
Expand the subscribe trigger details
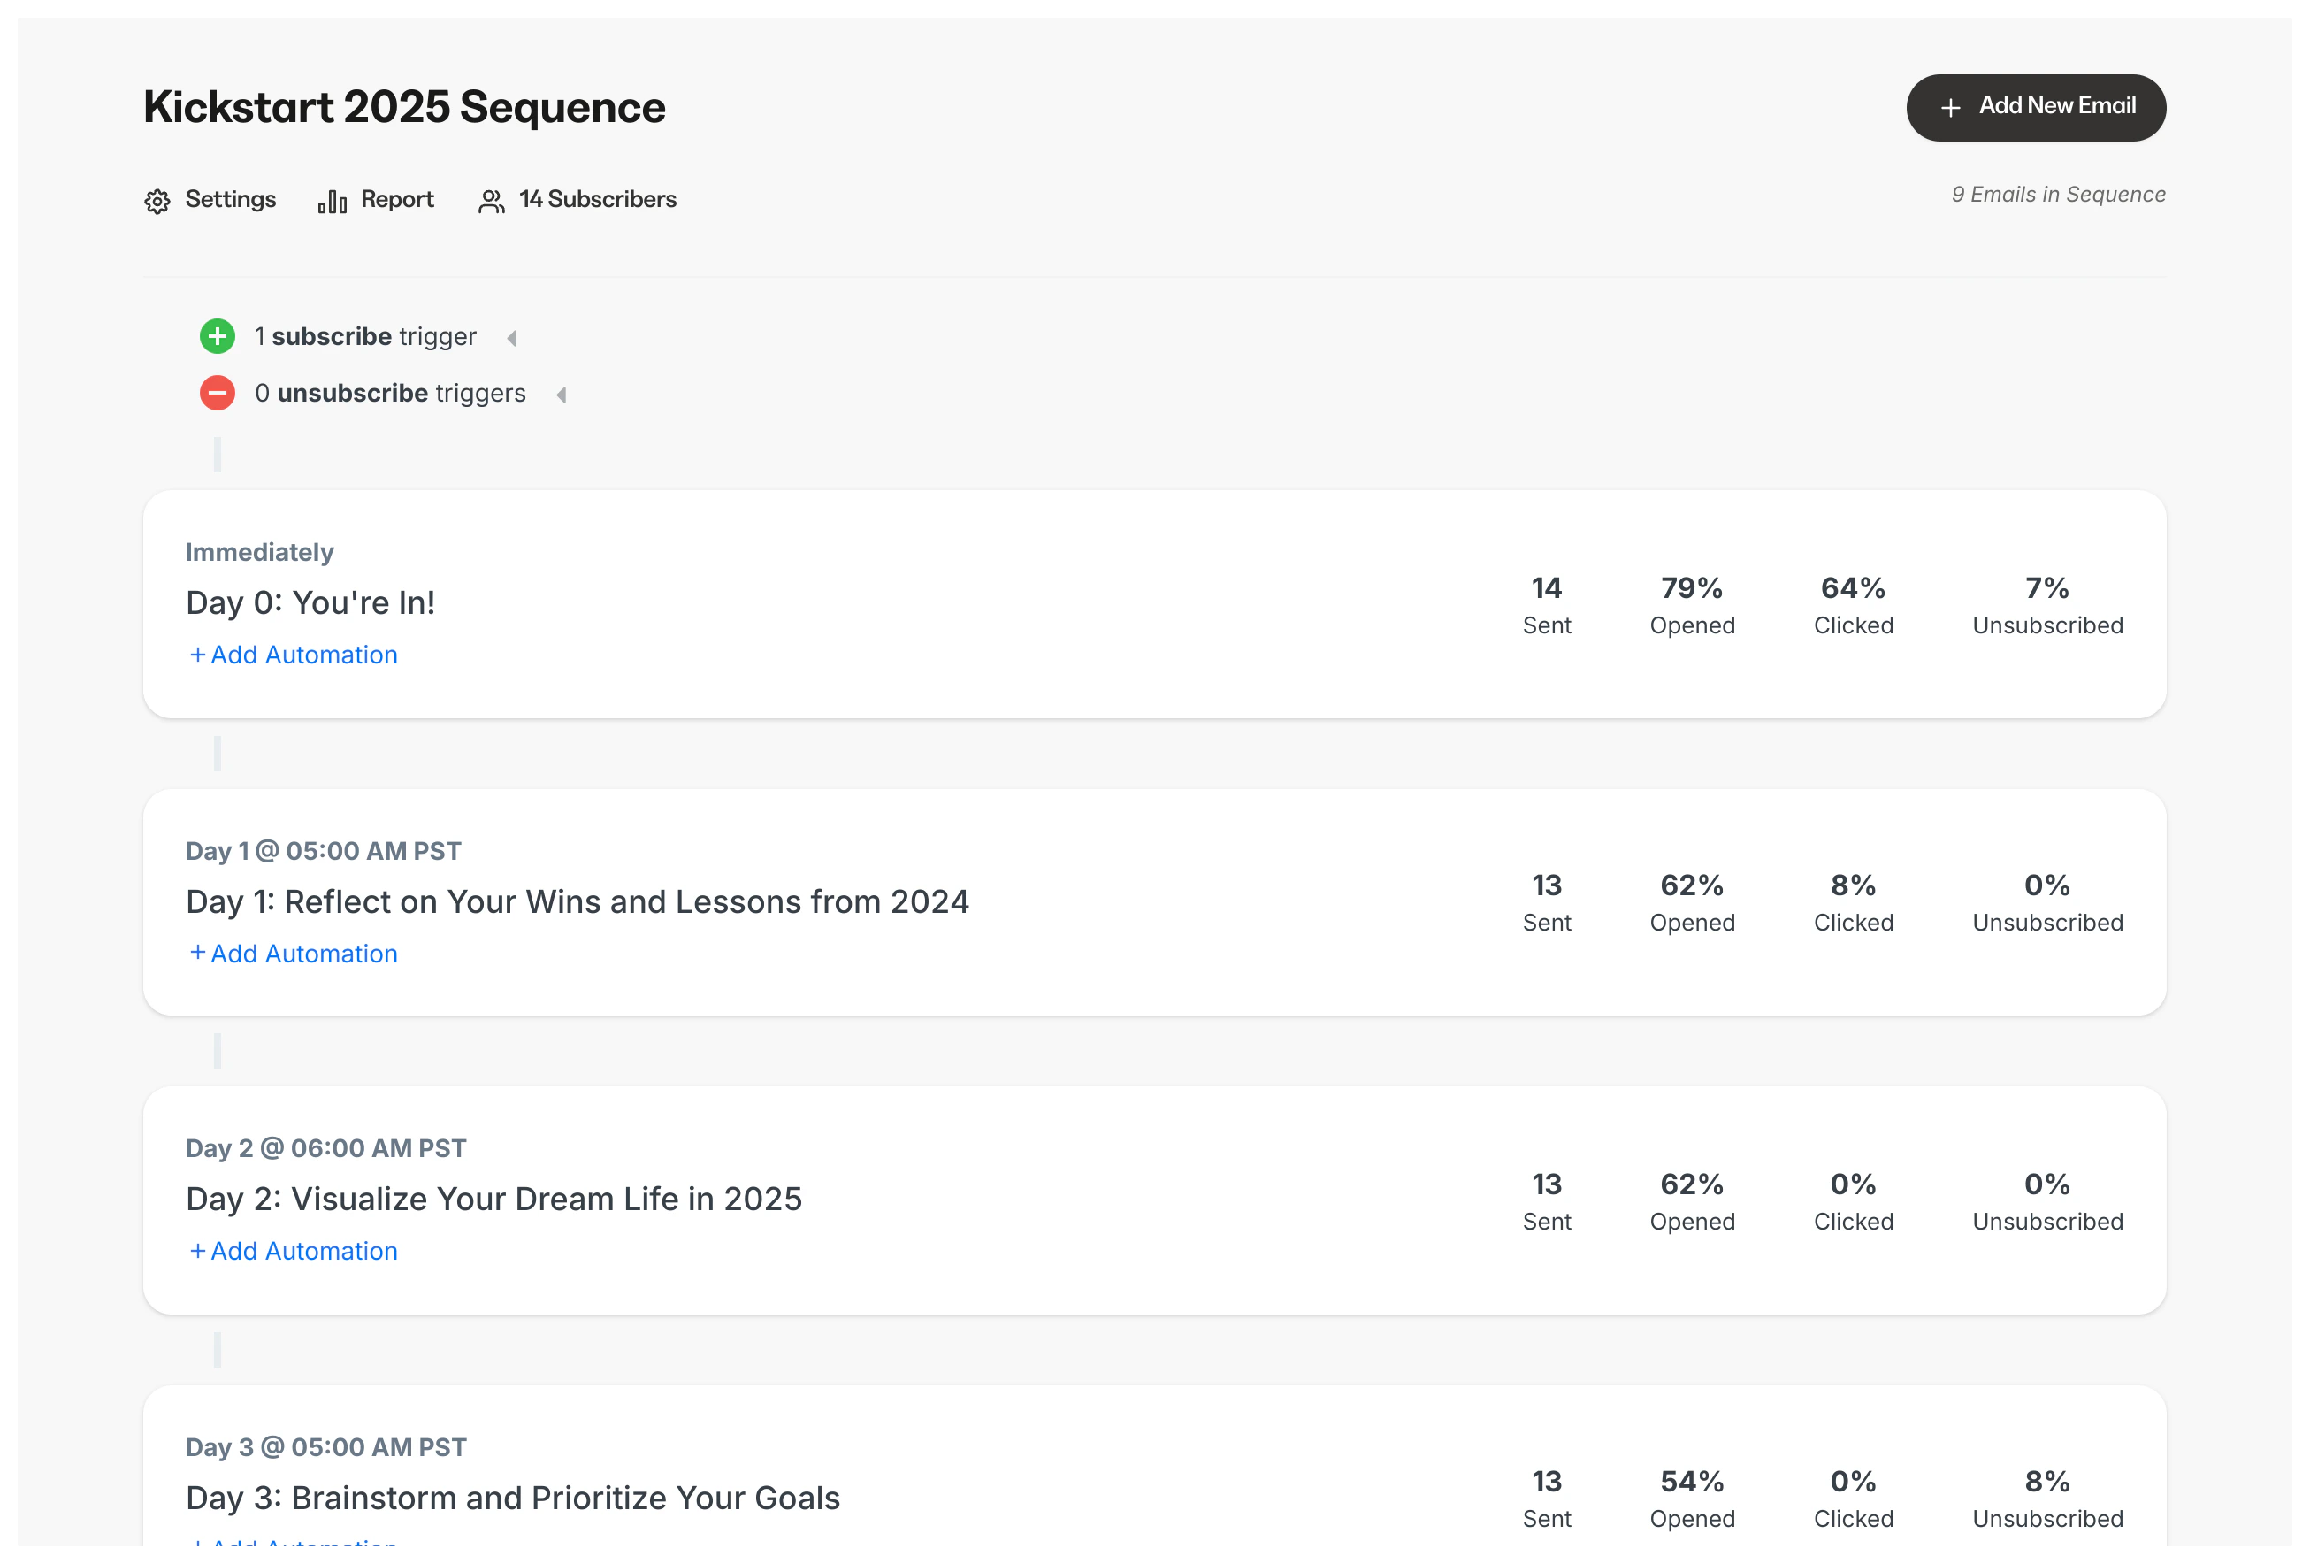pyautogui.click(x=513, y=337)
